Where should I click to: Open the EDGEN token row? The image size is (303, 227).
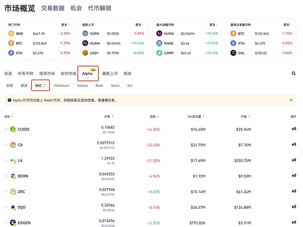[x=24, y=223]
